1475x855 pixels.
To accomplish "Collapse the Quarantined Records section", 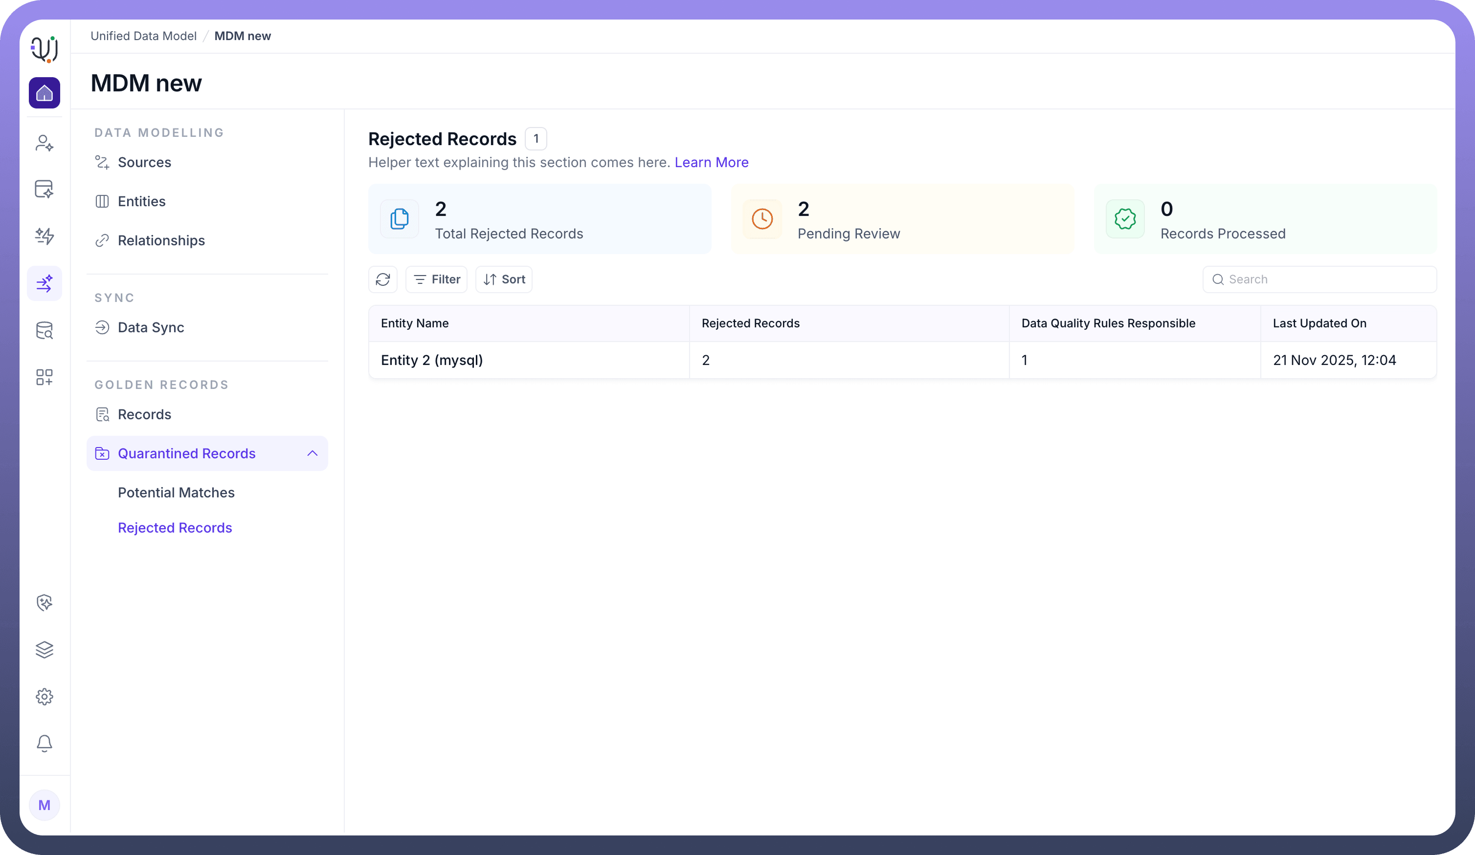I will coord(312,453).
